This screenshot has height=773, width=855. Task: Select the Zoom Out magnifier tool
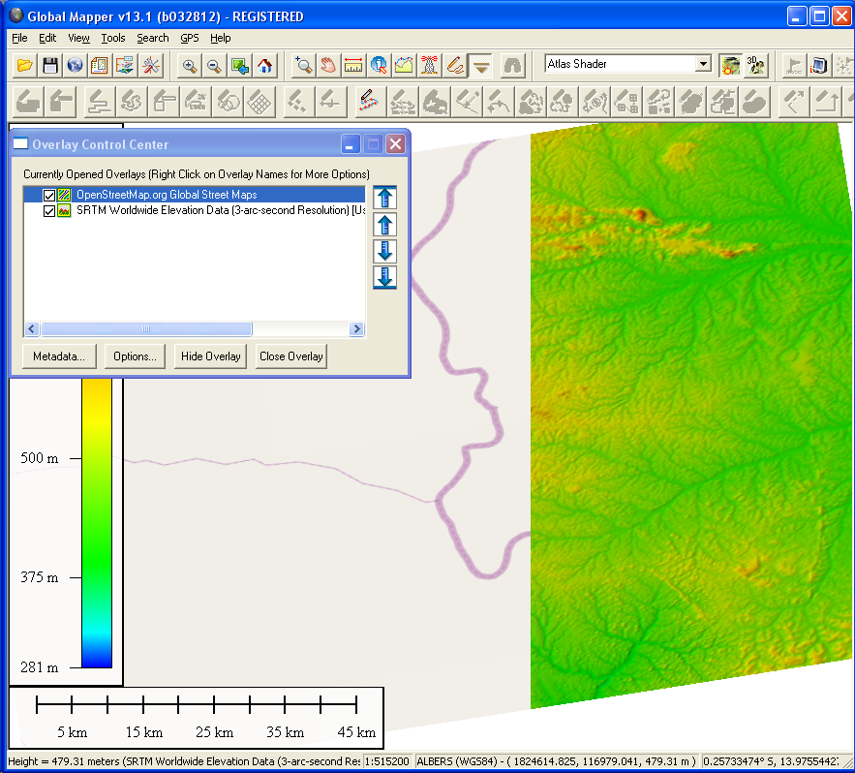[214, 66]
